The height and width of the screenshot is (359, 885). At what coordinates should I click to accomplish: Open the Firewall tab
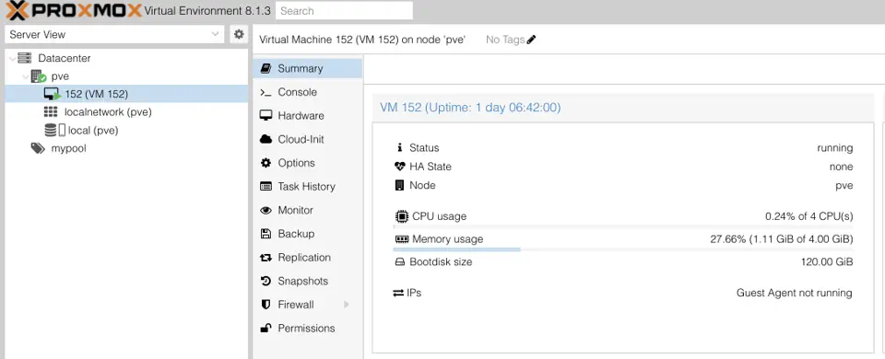308,305
